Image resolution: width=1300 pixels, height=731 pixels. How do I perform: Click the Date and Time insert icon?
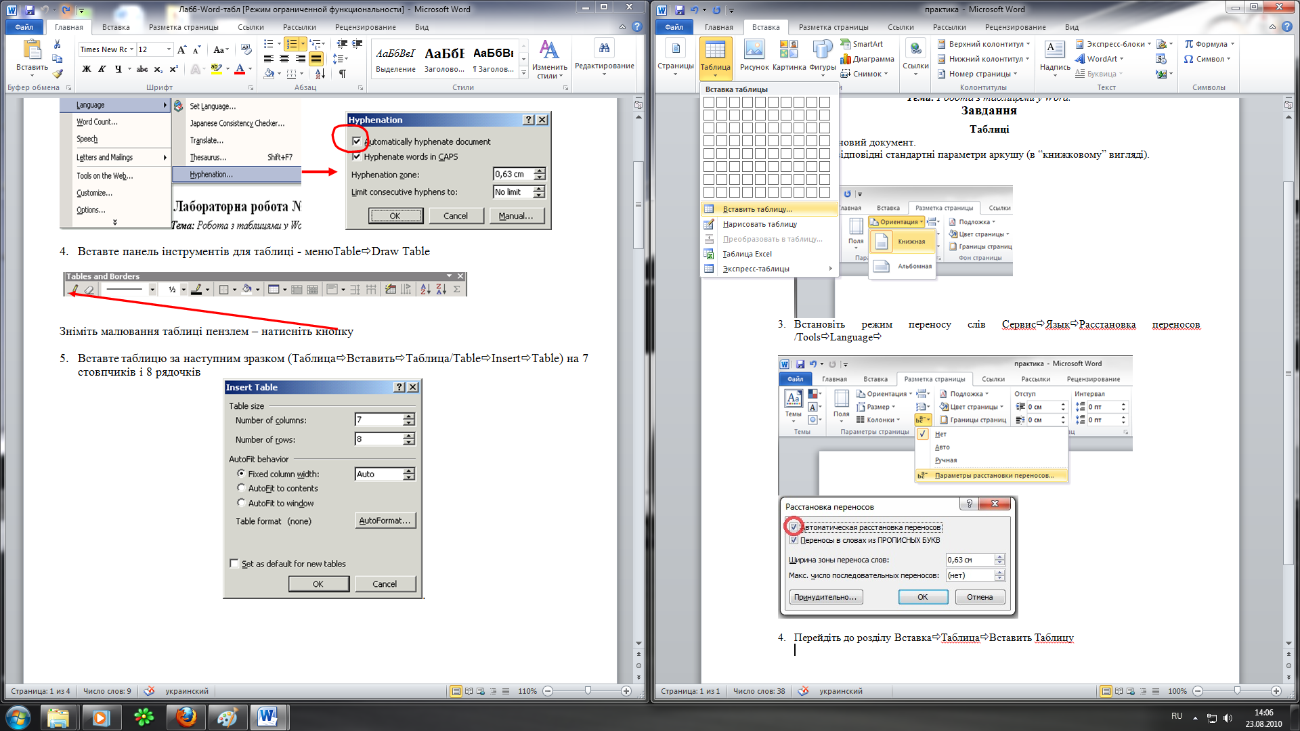coord(1161,59)
